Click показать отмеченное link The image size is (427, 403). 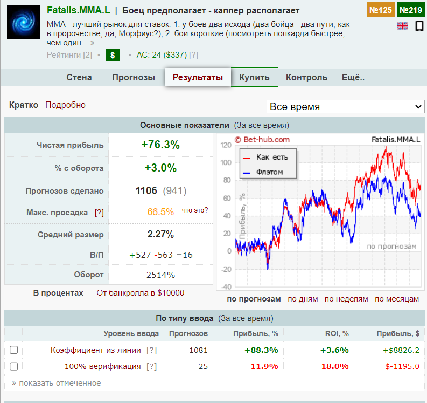[56, 383]
